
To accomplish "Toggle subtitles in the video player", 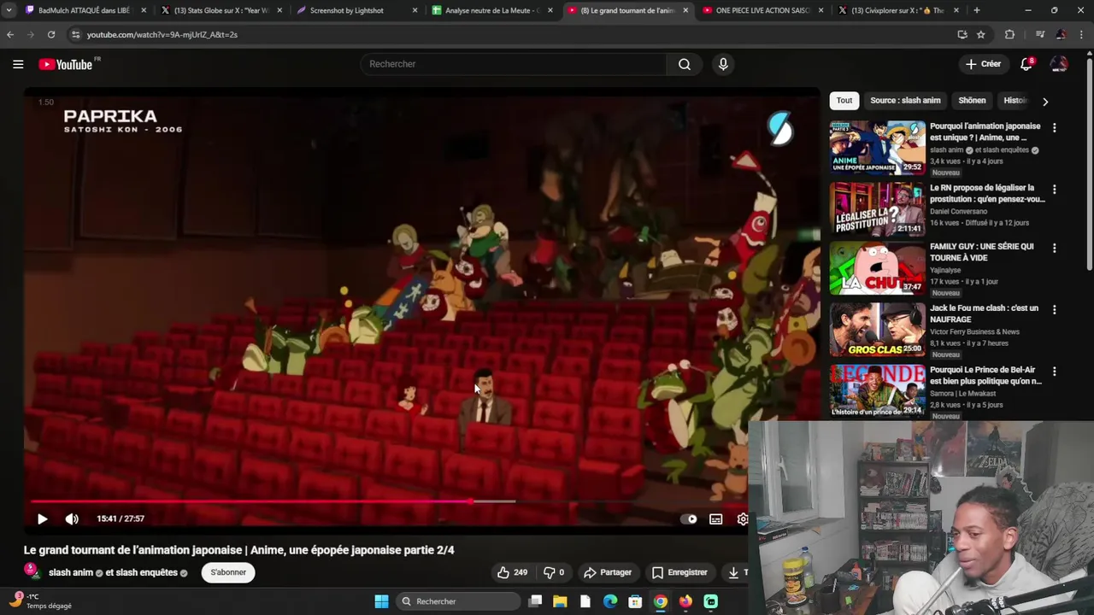I will (x=716, y=518).
